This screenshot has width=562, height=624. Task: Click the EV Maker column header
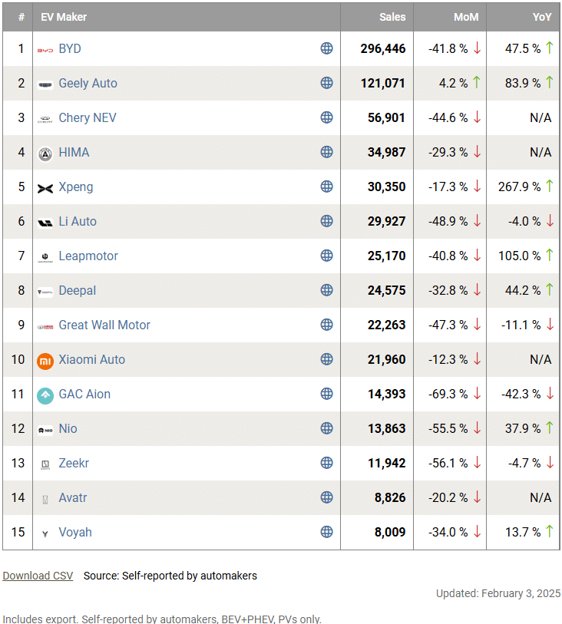tap(64, 17)
